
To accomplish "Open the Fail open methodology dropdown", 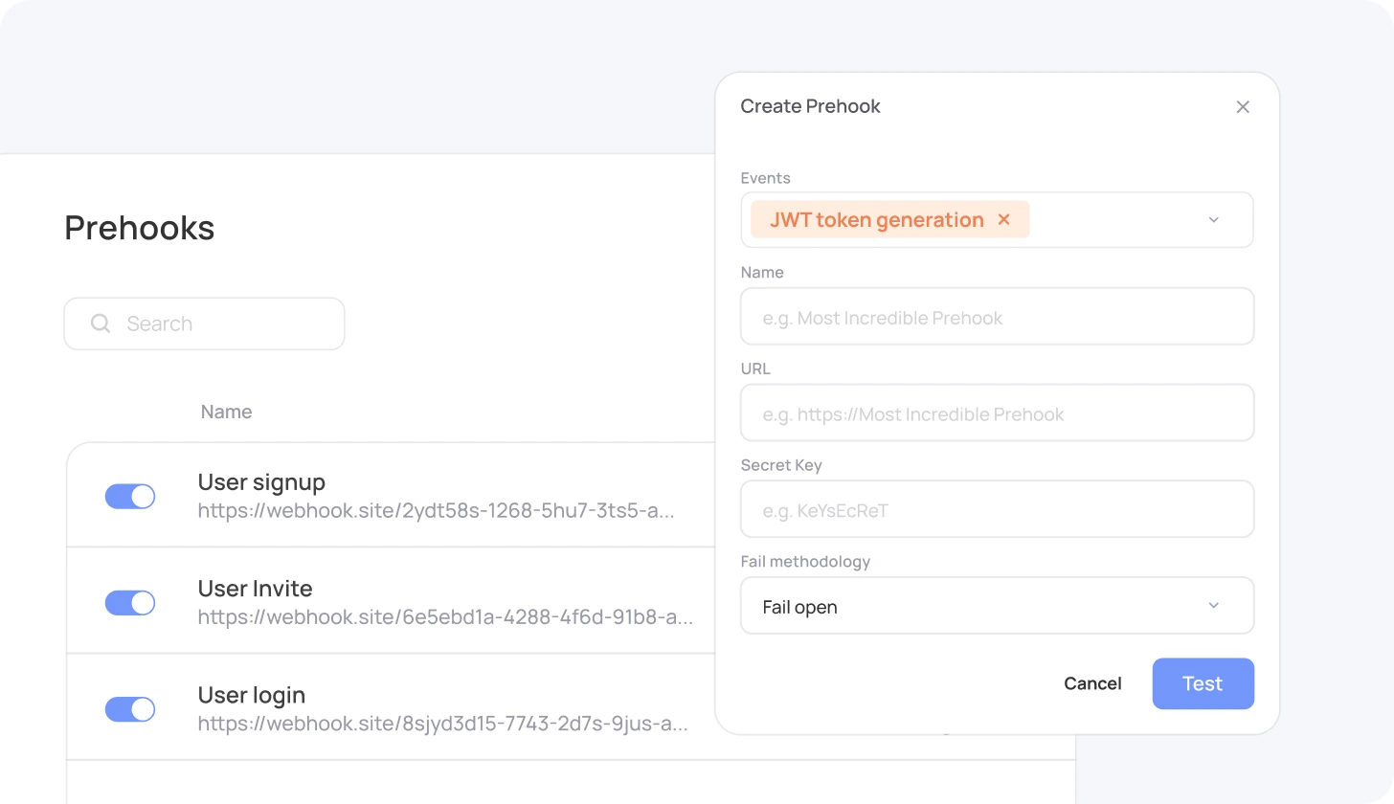I will coord(996,606).
